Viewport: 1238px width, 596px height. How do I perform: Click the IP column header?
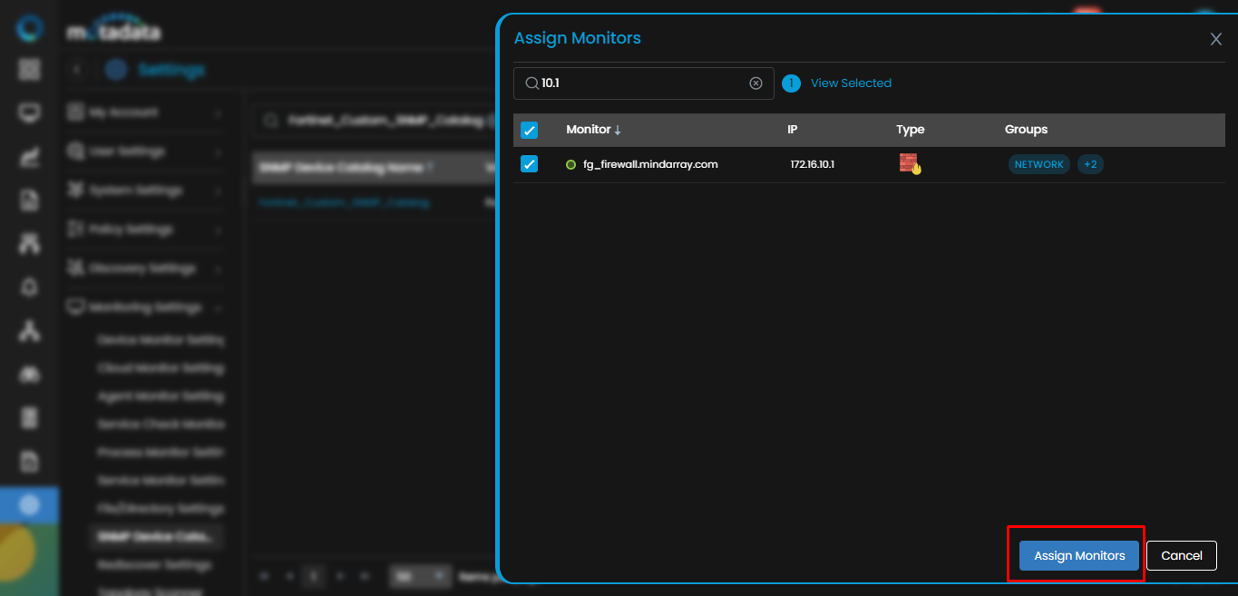(x=792, y=130)
